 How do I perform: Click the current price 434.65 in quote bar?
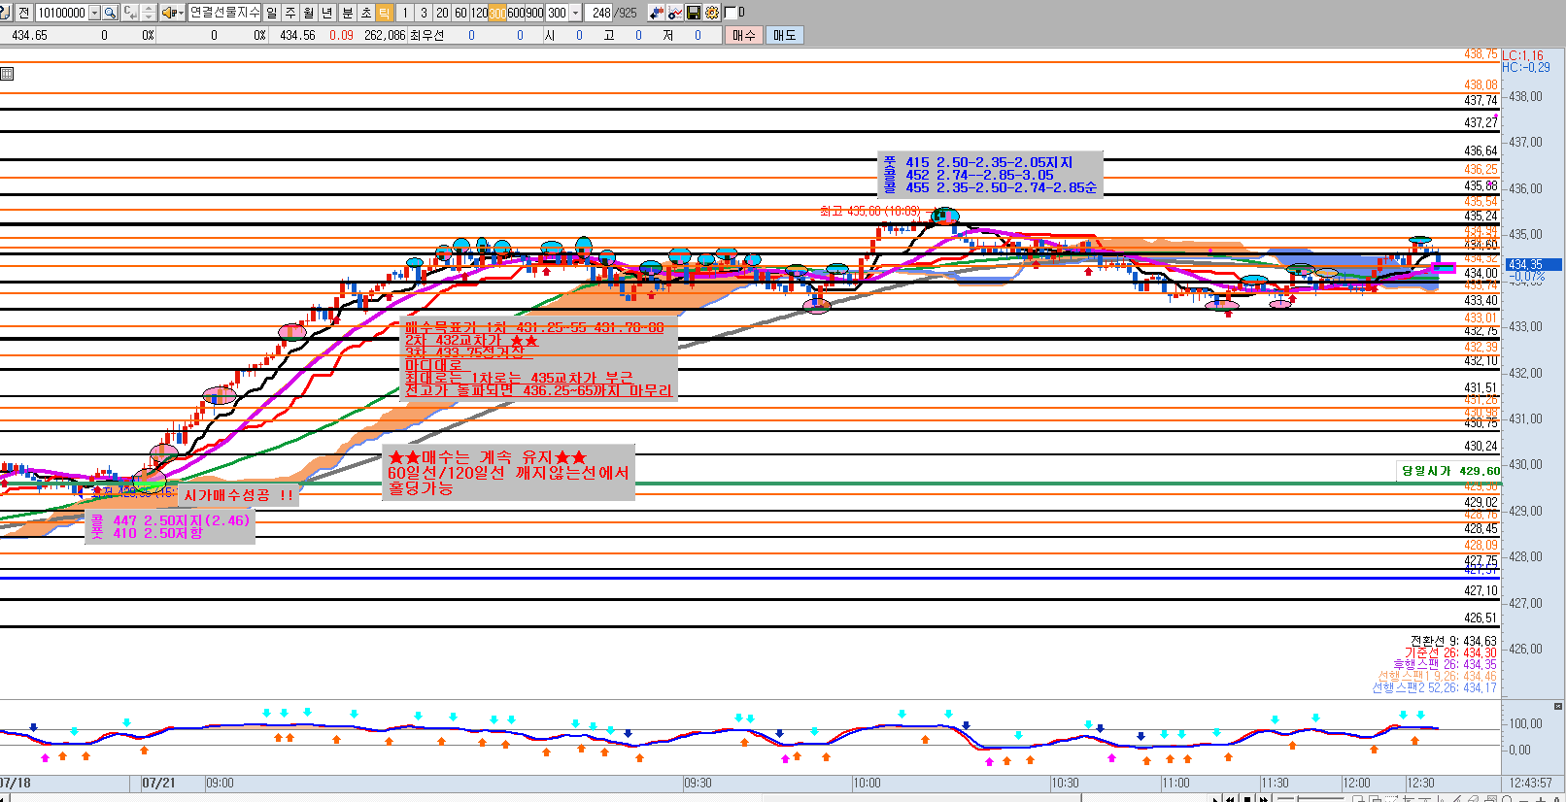(x=29, y=35)
